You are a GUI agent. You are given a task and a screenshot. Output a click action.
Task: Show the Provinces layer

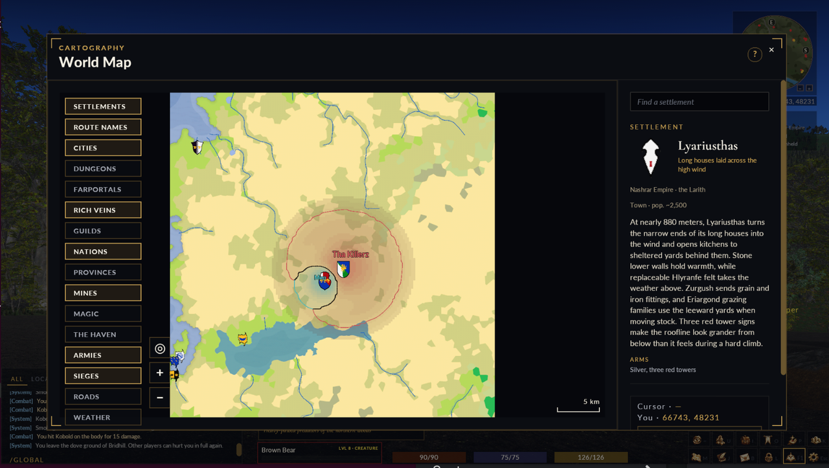pyautogui.click(x=103, y=272)
